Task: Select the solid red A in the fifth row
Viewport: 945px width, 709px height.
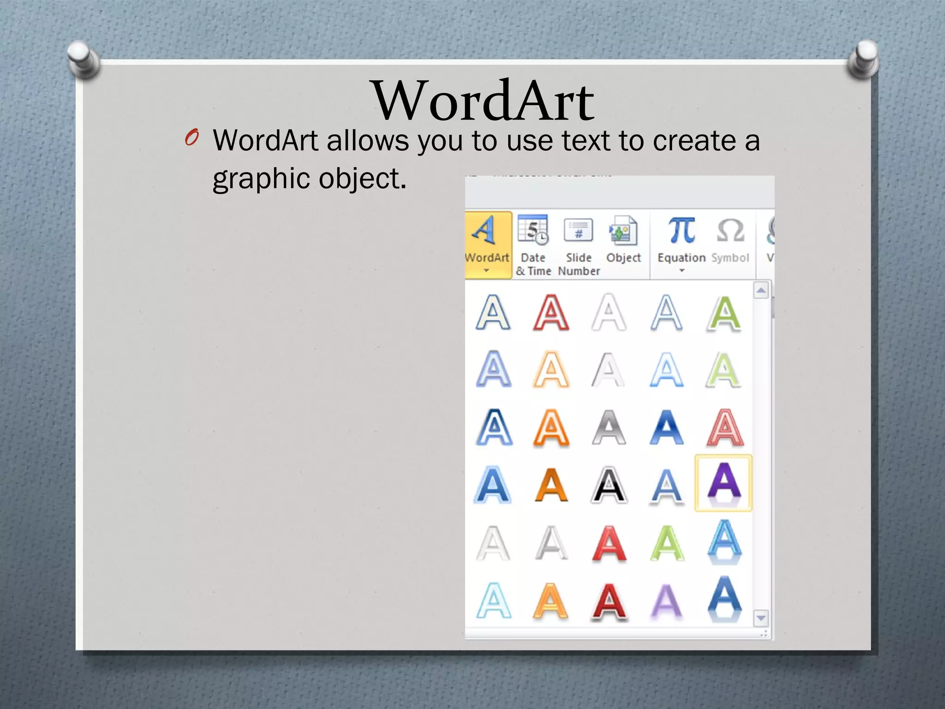Action: click(609, 543)
